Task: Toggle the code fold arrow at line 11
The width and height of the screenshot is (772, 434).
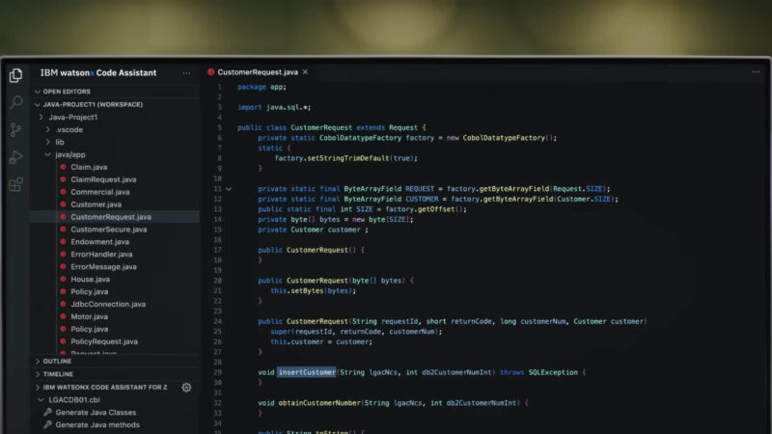Action: [229, 188]
